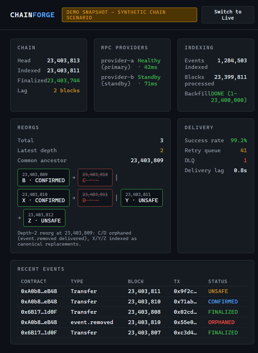Open transaction 0x9f2c… in events
258x353 pixels.
pyautogui.click(x=185, y=291)
